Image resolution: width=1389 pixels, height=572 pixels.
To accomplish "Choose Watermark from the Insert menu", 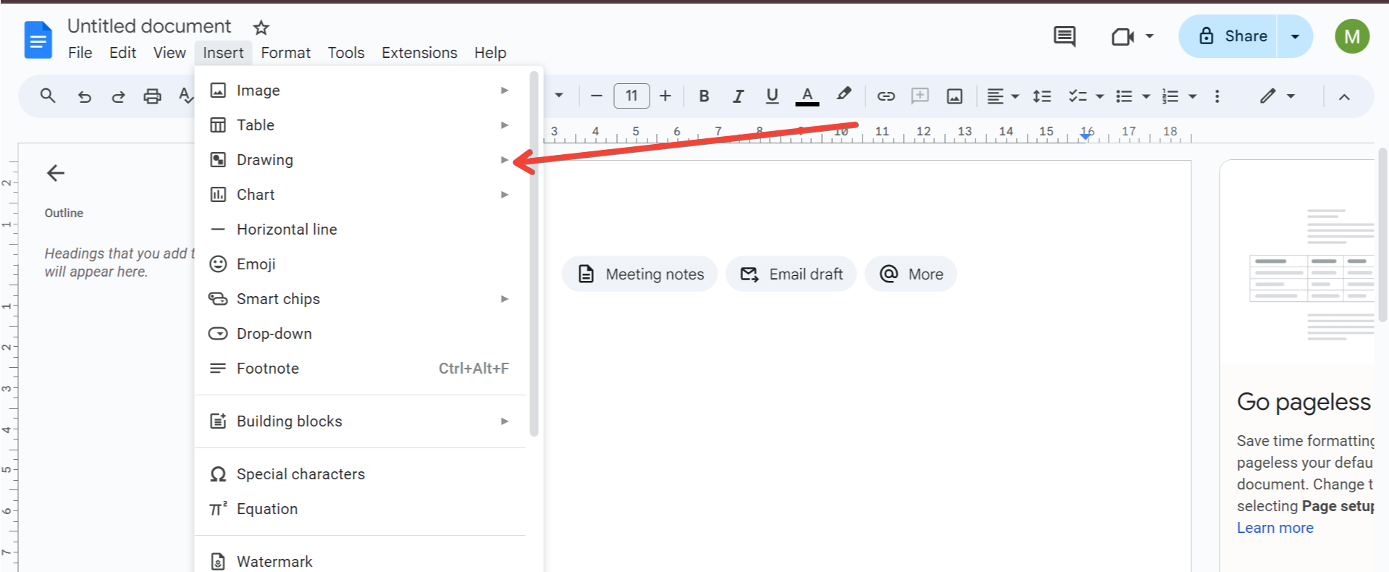I will [x=360, y=562].
